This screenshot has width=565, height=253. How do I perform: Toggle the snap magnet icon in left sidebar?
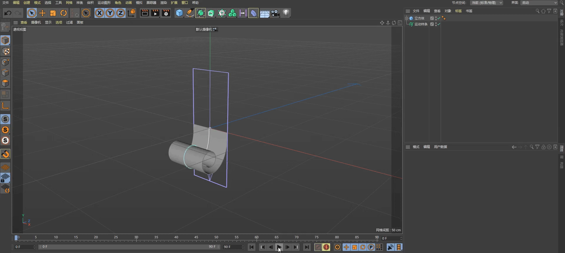pos(5,154)
